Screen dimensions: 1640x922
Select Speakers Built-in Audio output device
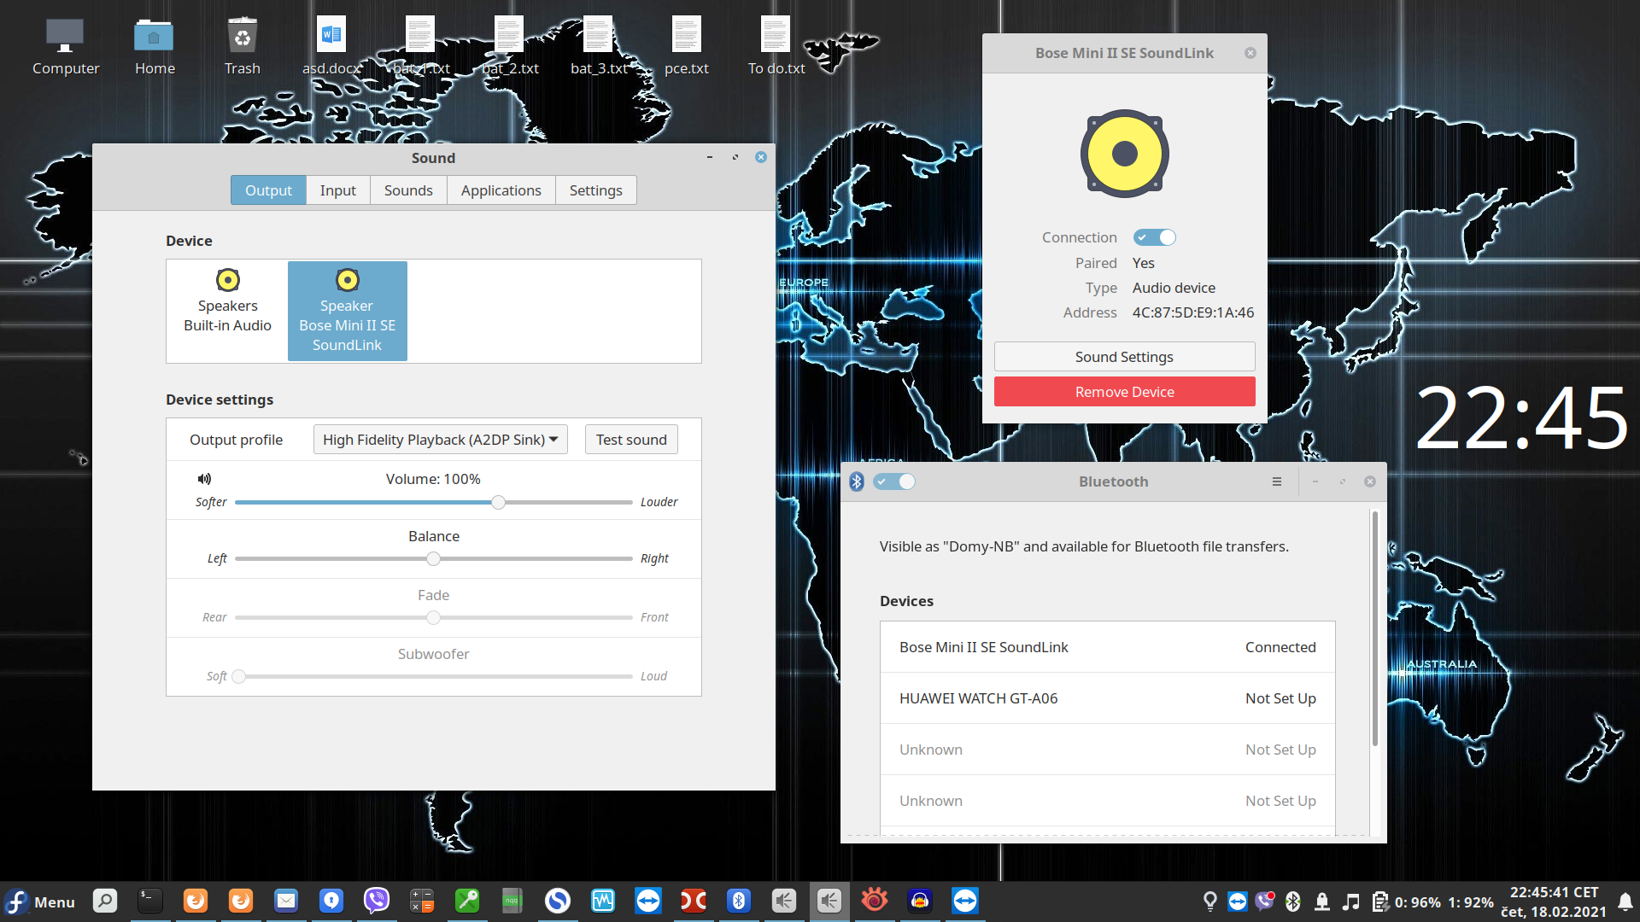point(227,311)
